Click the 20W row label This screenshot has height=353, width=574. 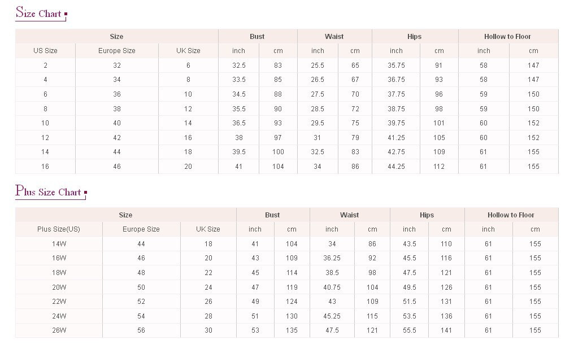point(59,287)
